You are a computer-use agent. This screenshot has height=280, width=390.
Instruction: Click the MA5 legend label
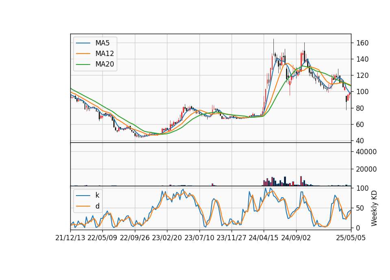click(x=102, y=43)
